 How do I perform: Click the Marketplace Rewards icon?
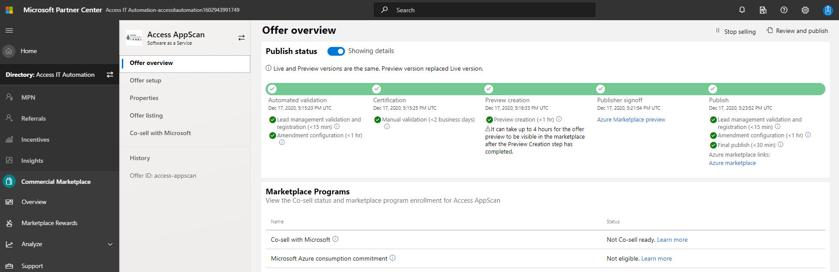[9, 223]
